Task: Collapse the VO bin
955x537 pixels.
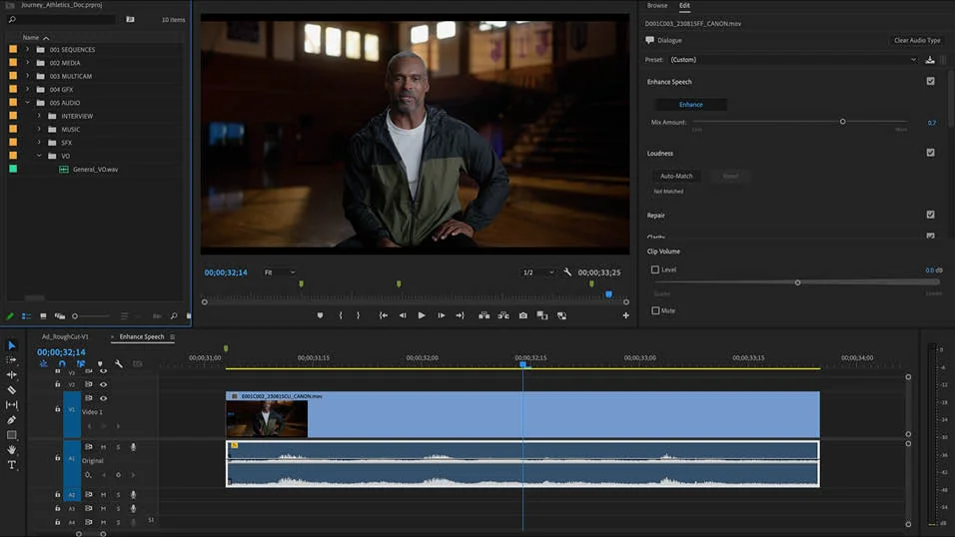Action: pos(39,156)
